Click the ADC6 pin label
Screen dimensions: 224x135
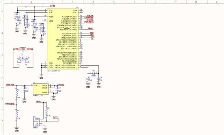75,11
